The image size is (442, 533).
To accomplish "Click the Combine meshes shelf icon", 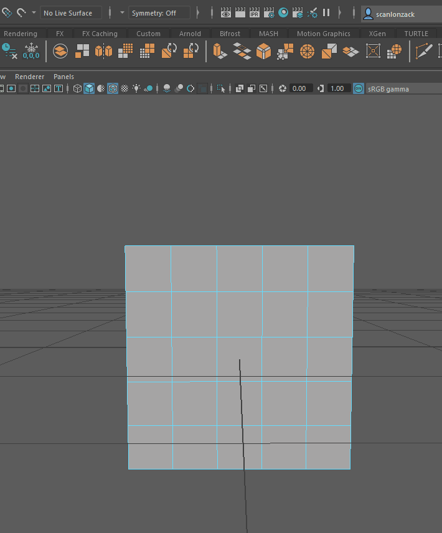I will (82, 51).
